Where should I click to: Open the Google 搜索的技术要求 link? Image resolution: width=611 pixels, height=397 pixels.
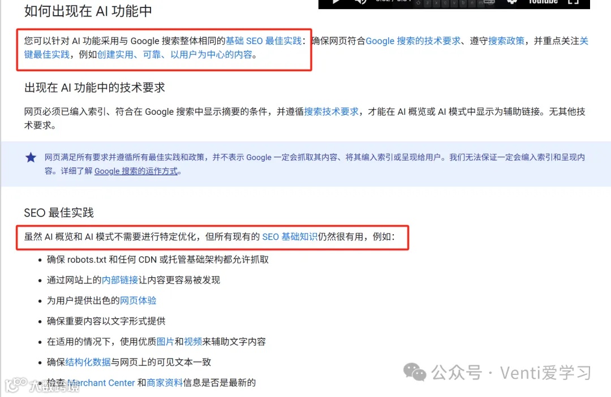(413, 41)
